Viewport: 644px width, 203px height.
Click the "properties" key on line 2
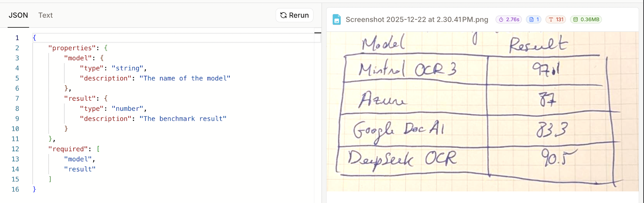coord(72,48)
